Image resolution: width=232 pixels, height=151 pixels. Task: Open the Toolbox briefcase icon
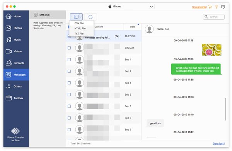pyautogui.click(x=9, y=98)
